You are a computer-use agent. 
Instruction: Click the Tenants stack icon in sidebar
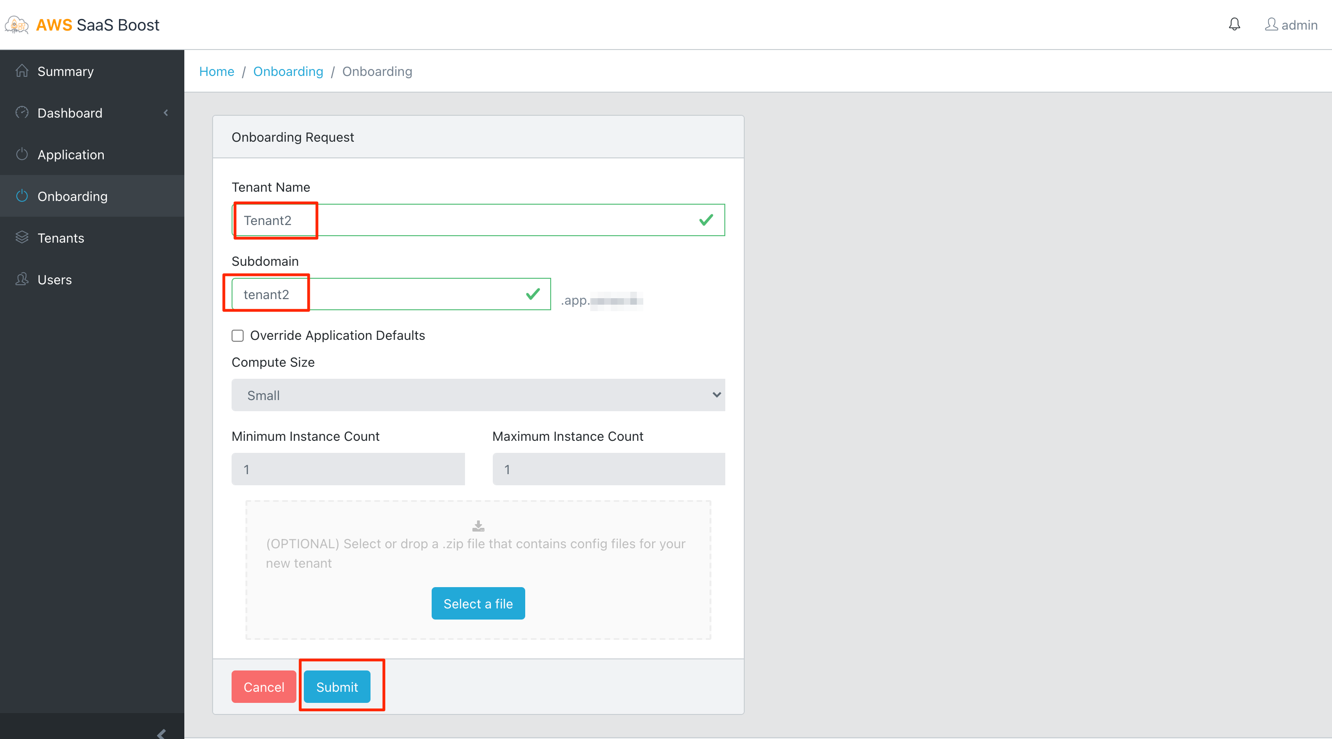[x=22, y=237]
